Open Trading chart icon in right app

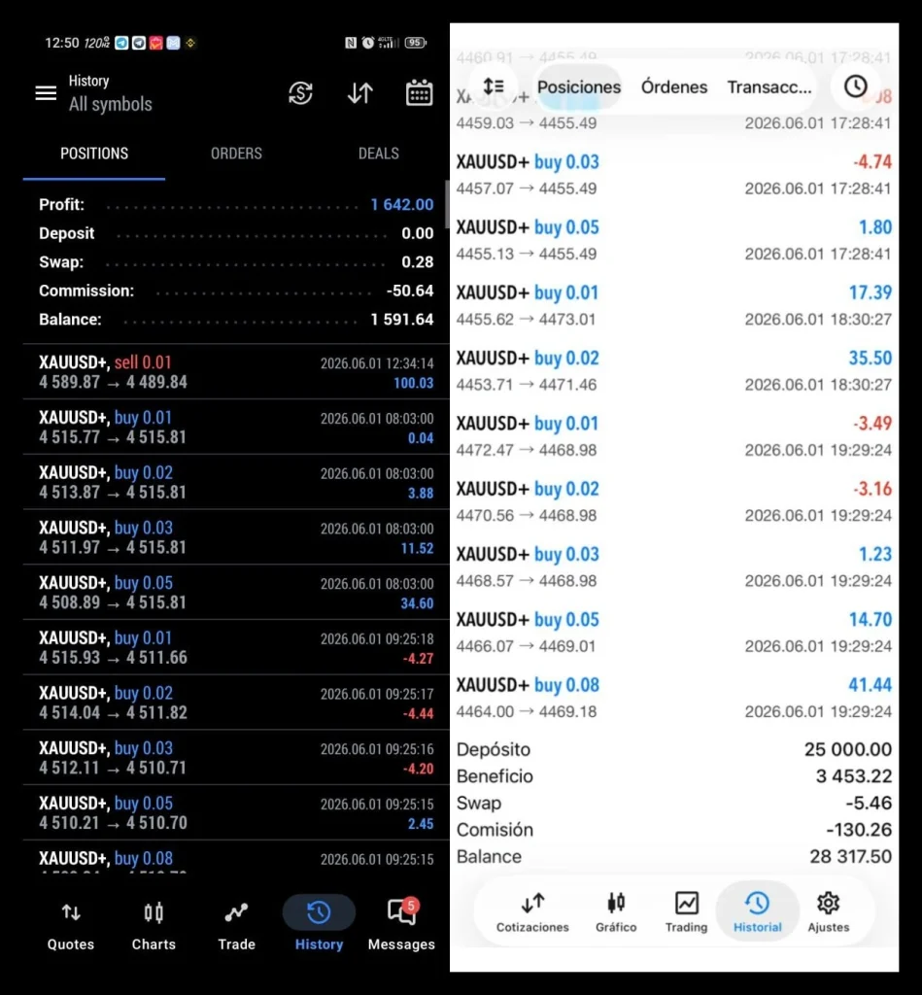click(x=686, y=912)
